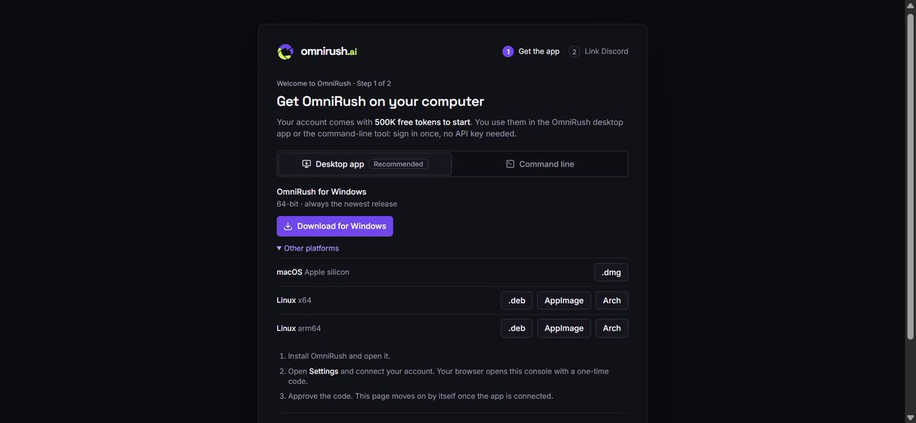Screen dimensions: 916x423
Task: Get the Linux x64 Arch package
Action: pyautogui.click(x=612, y=300)
